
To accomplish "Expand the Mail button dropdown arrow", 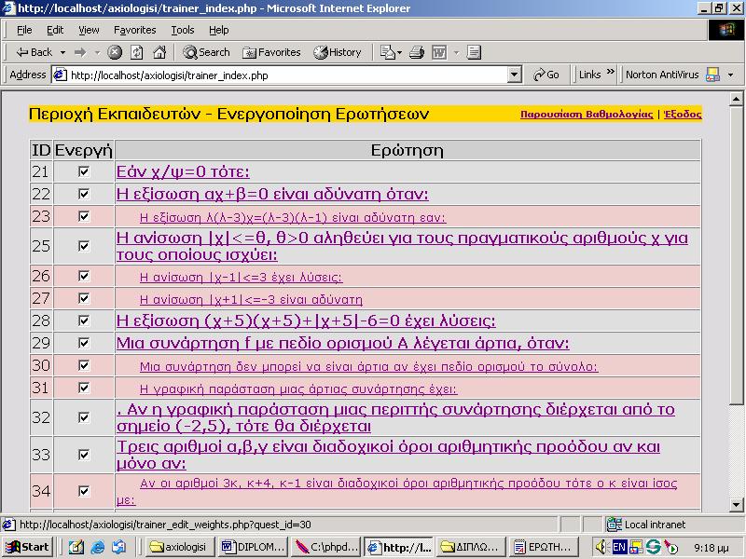I will point(399,52).
